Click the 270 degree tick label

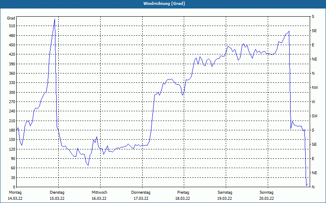click(12, 102)
